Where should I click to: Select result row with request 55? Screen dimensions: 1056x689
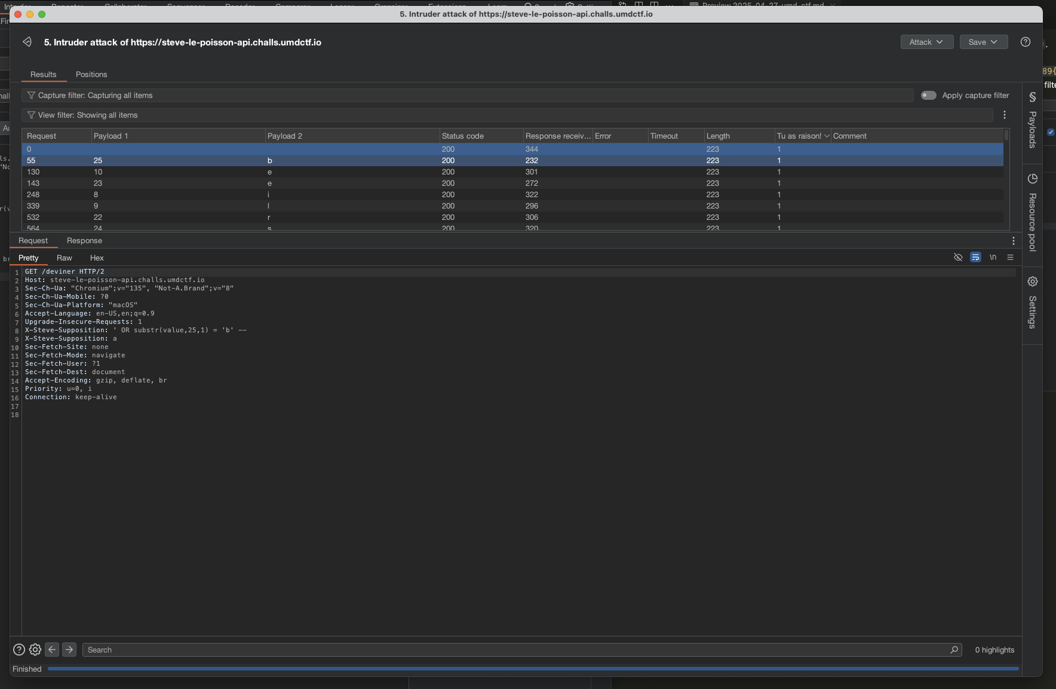tap(512, 161)
